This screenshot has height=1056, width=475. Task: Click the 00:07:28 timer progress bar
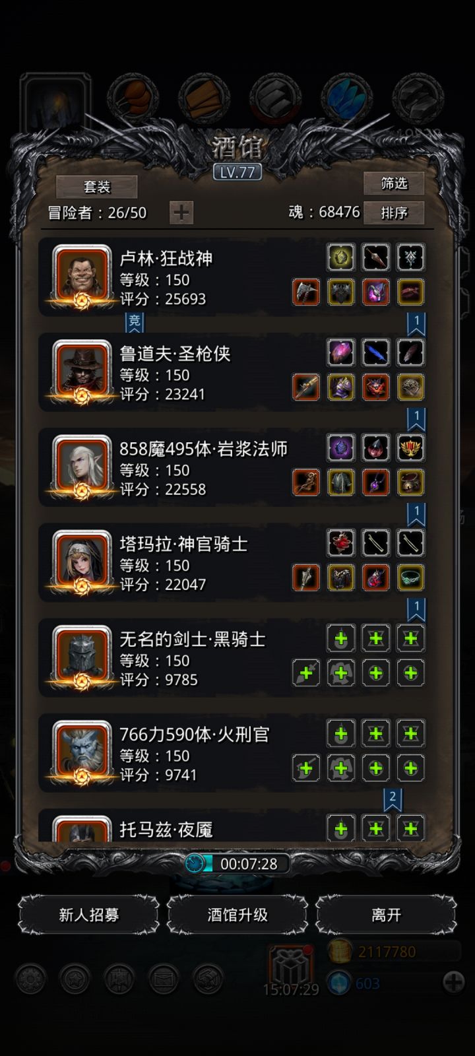point(237,863)
